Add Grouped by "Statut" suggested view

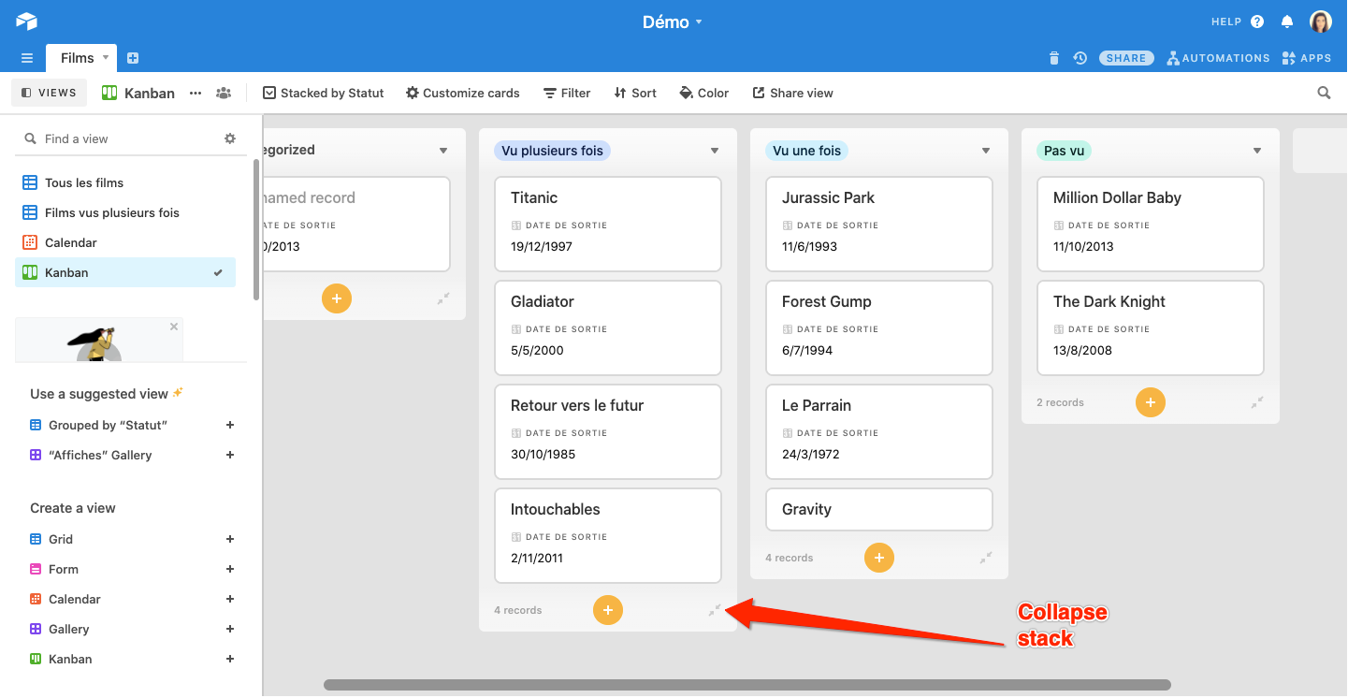point(230,425)
